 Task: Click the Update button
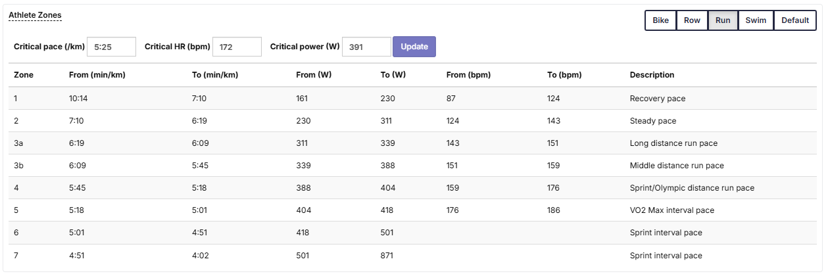coord(414,47)
